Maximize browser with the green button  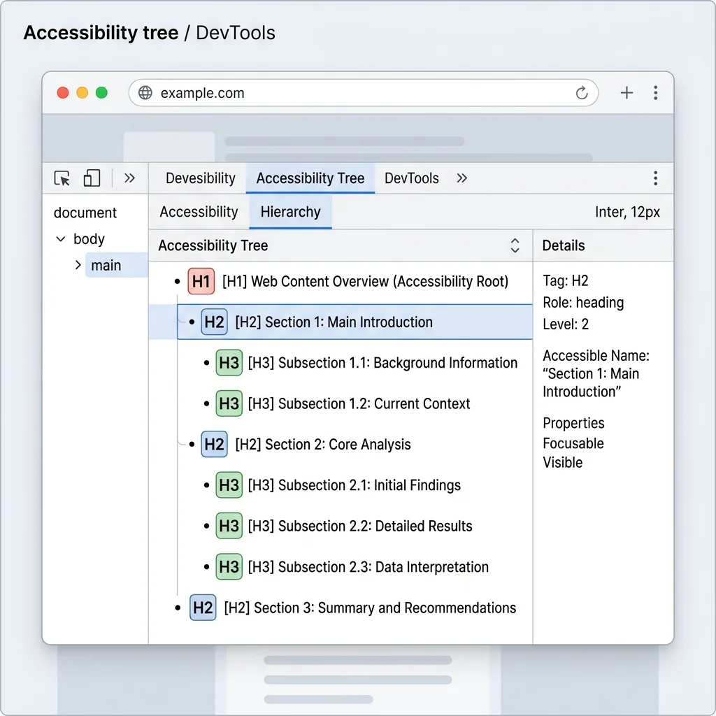[x=101, y=93]
